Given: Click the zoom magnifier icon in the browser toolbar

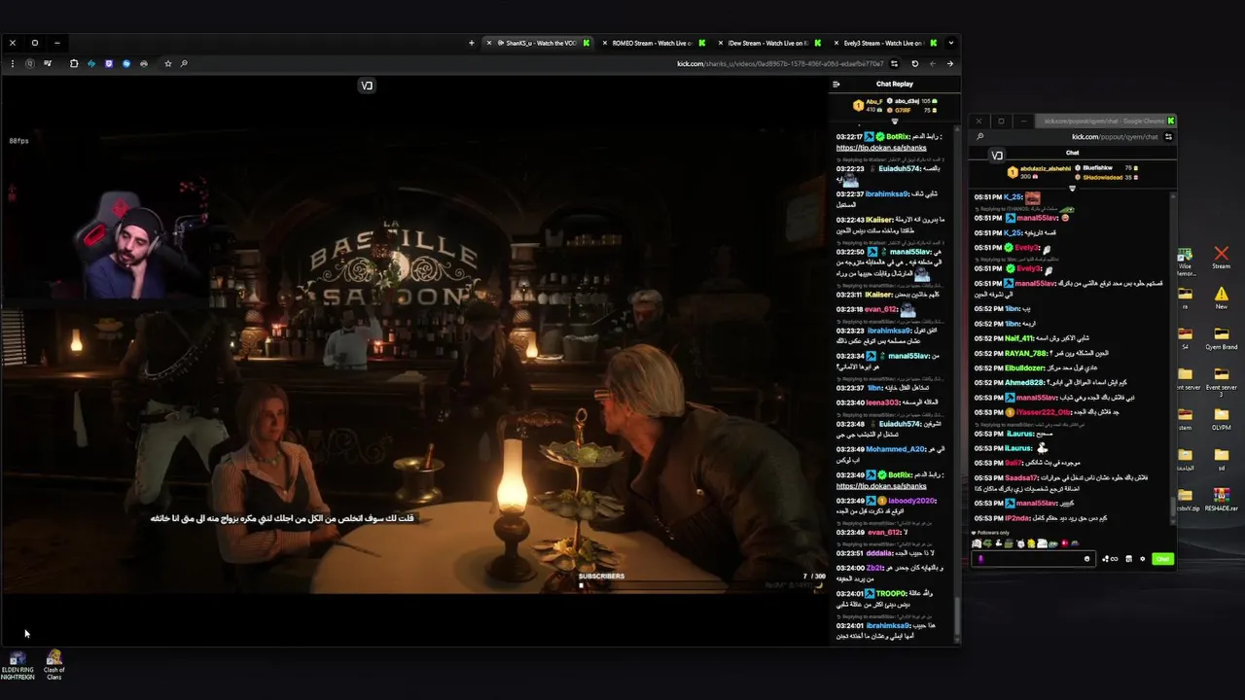Looking at the screenshot, I should 184,64.
